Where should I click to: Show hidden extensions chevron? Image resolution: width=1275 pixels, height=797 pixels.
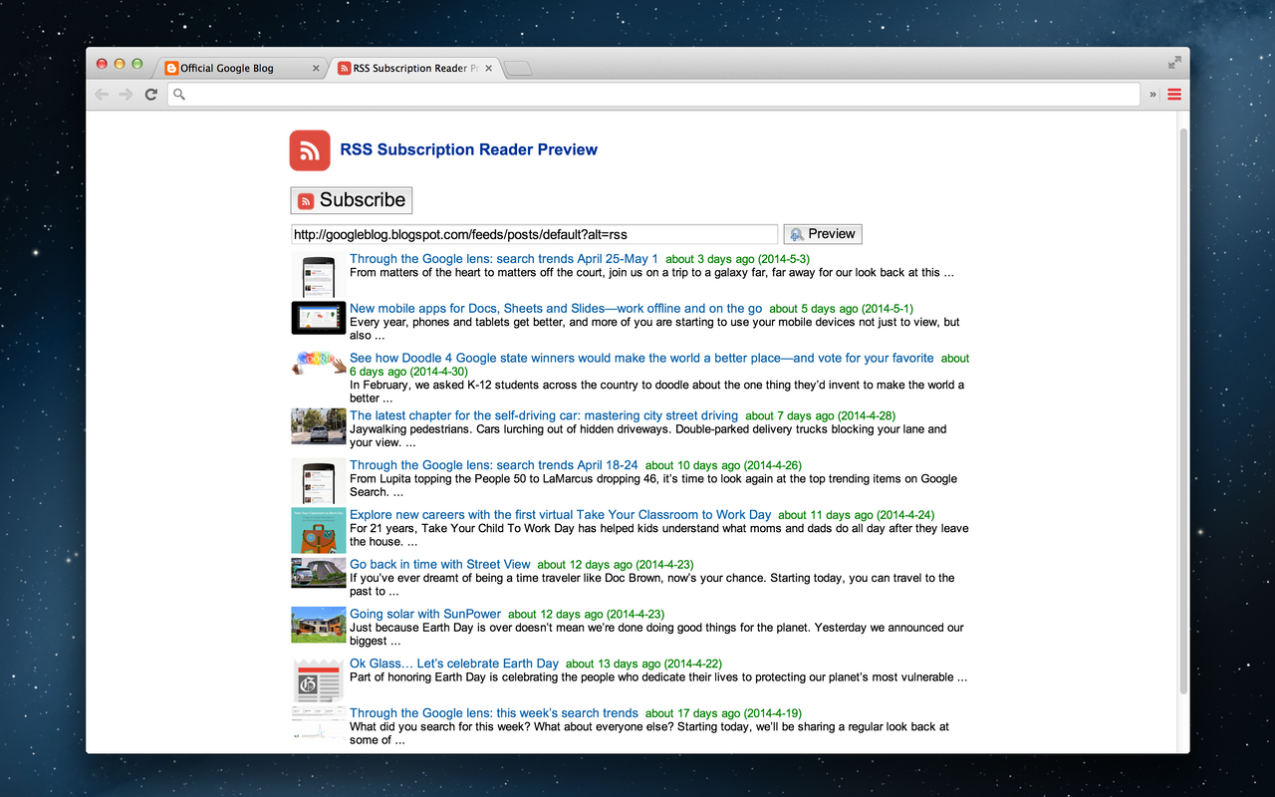tap(1153, 95)
